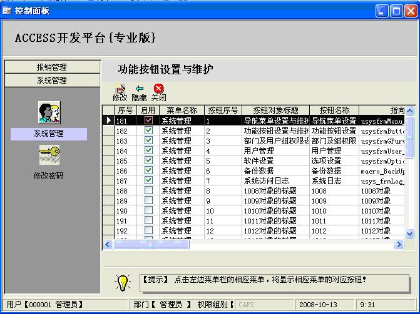The height and width of the screenshot is (314, 420).
Task: Maximize the 控制面板 window
Action: point(396,11)
